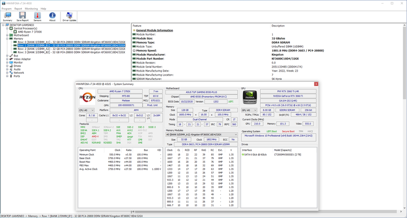Image resolution: width=407 pixels, height=218 pixels.
Task: Click the green SATA drive status icon
Action: click(x=243, y=155)
